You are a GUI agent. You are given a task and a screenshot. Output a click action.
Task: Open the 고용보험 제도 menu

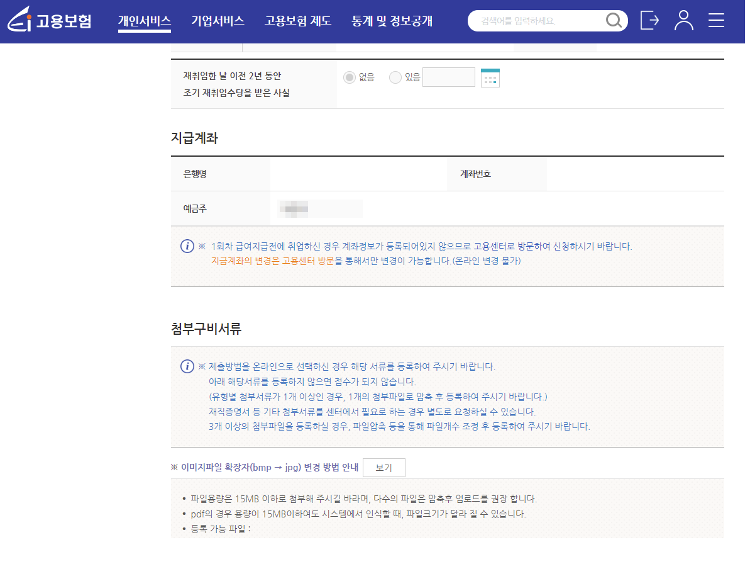pos(297,20)
